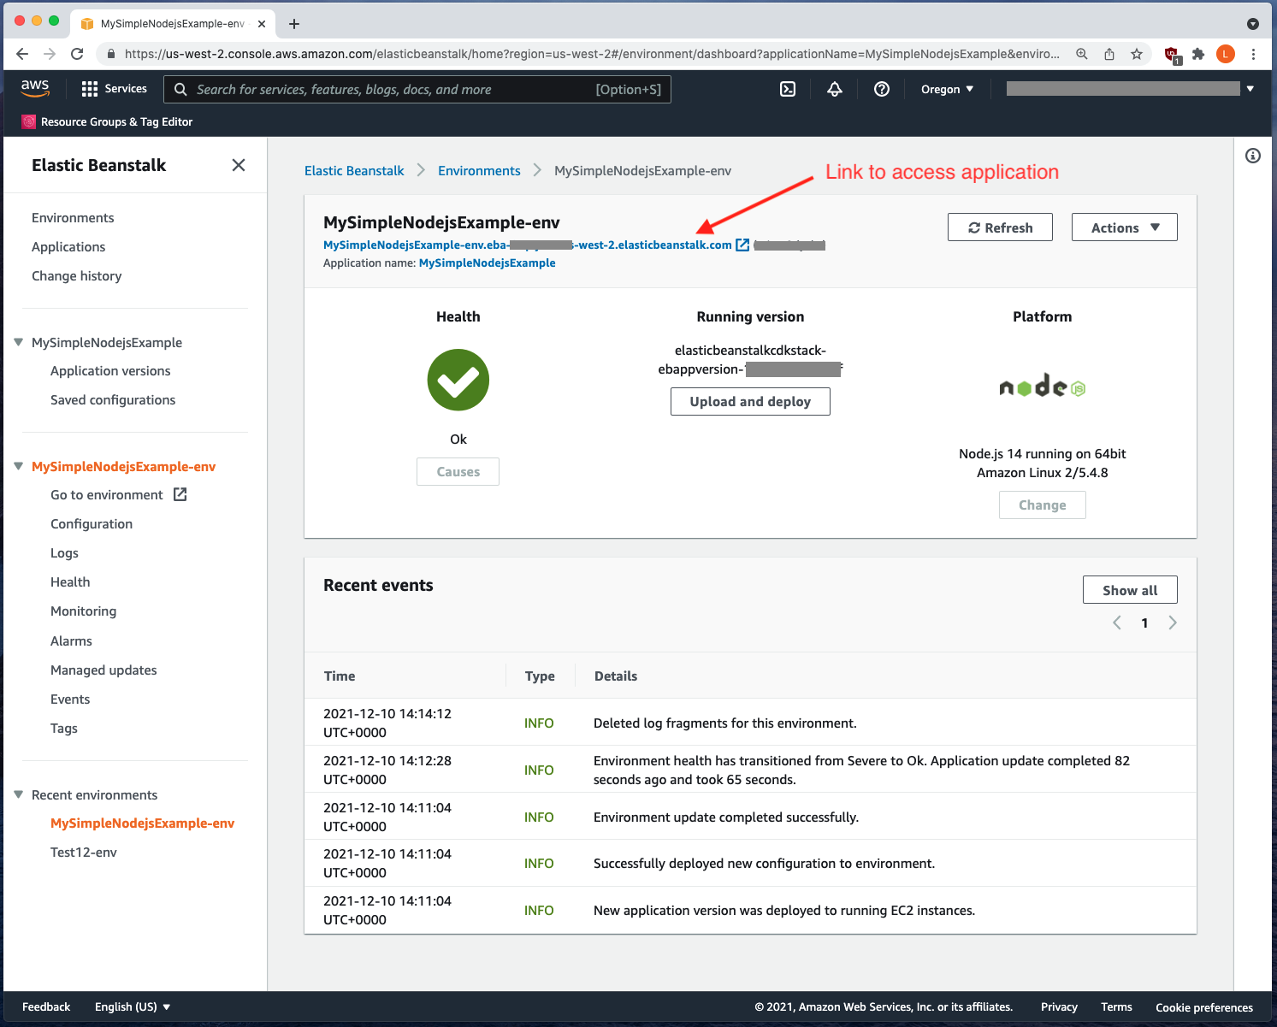
Task: Open Saved configurations
Action: click(x=113, y=400)
